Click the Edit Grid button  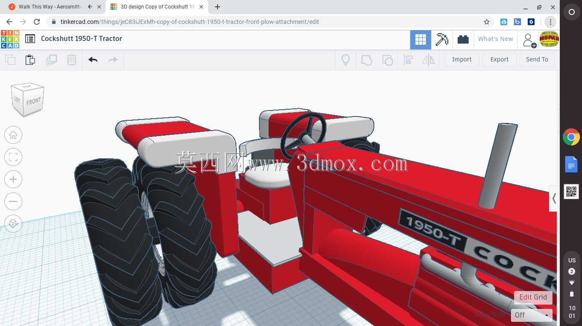point(533,297)
